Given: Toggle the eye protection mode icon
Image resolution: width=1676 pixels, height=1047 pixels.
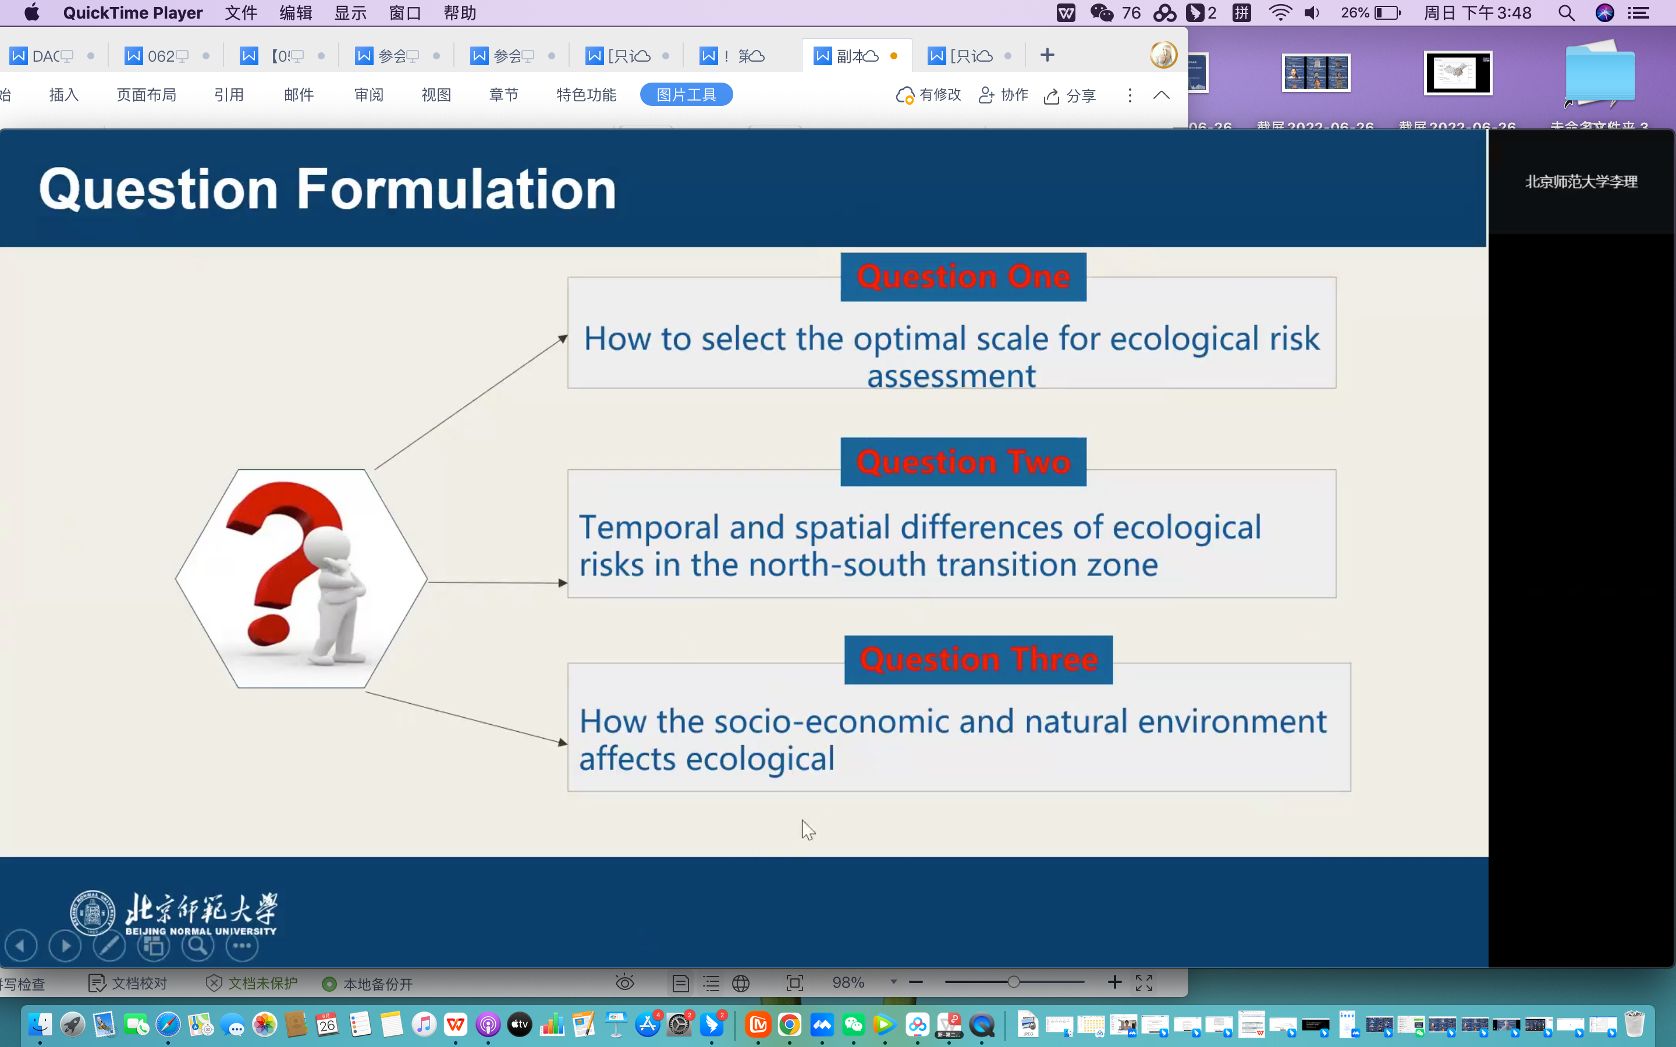Looking at the screenshot, I should tap(624, 982).
